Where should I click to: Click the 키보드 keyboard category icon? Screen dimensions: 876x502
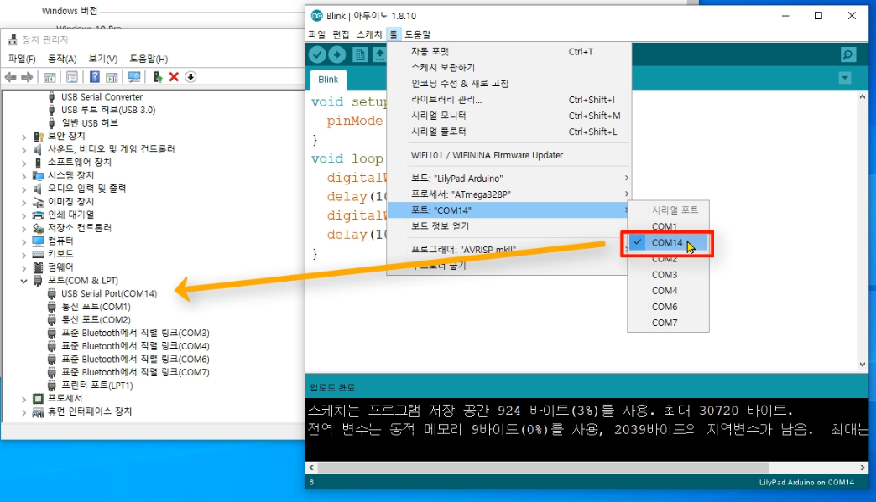click(38, 254)
